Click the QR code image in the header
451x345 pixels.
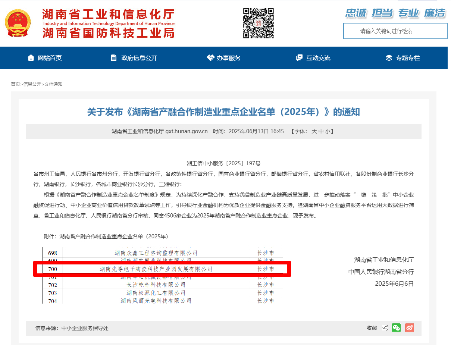259,23
